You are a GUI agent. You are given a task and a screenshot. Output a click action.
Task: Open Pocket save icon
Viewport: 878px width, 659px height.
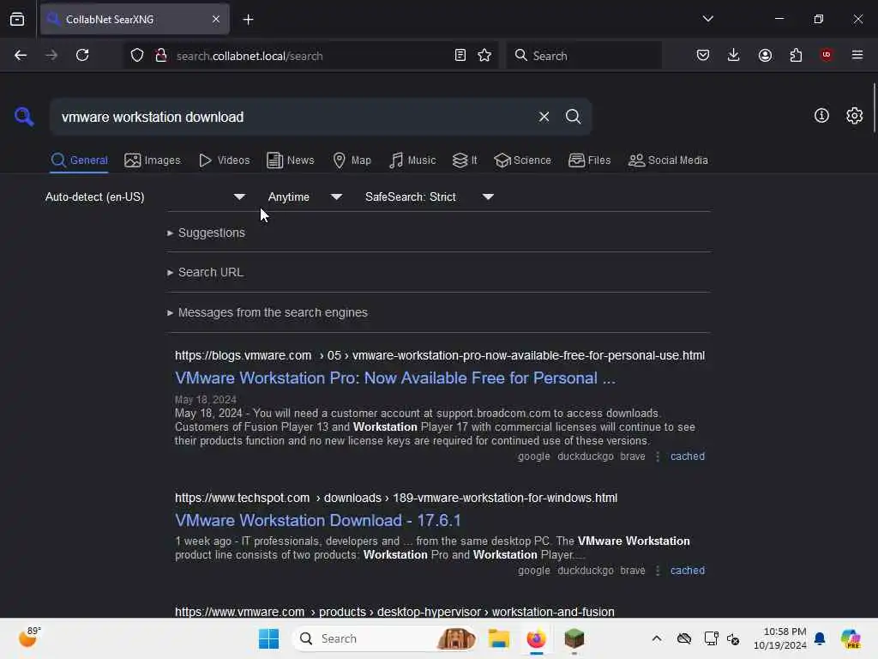(x=703, y=55)
